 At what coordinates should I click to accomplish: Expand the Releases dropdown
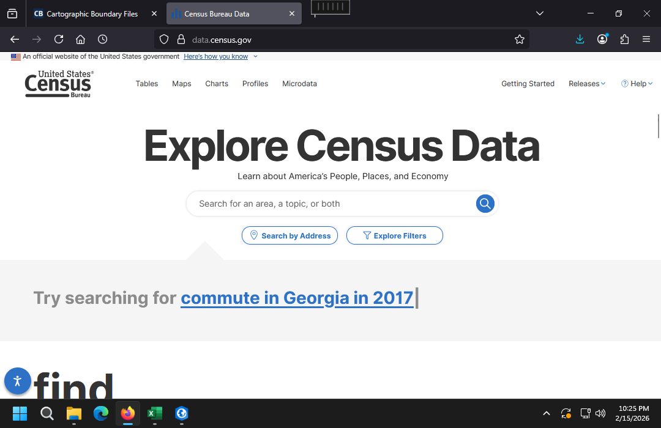(x=586, y=84)
